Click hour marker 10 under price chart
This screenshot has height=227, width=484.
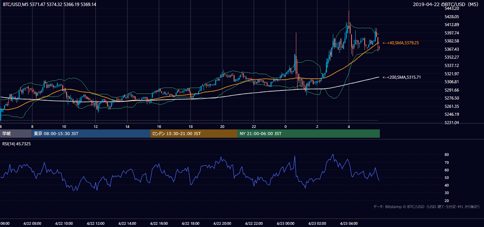(64, 126)
